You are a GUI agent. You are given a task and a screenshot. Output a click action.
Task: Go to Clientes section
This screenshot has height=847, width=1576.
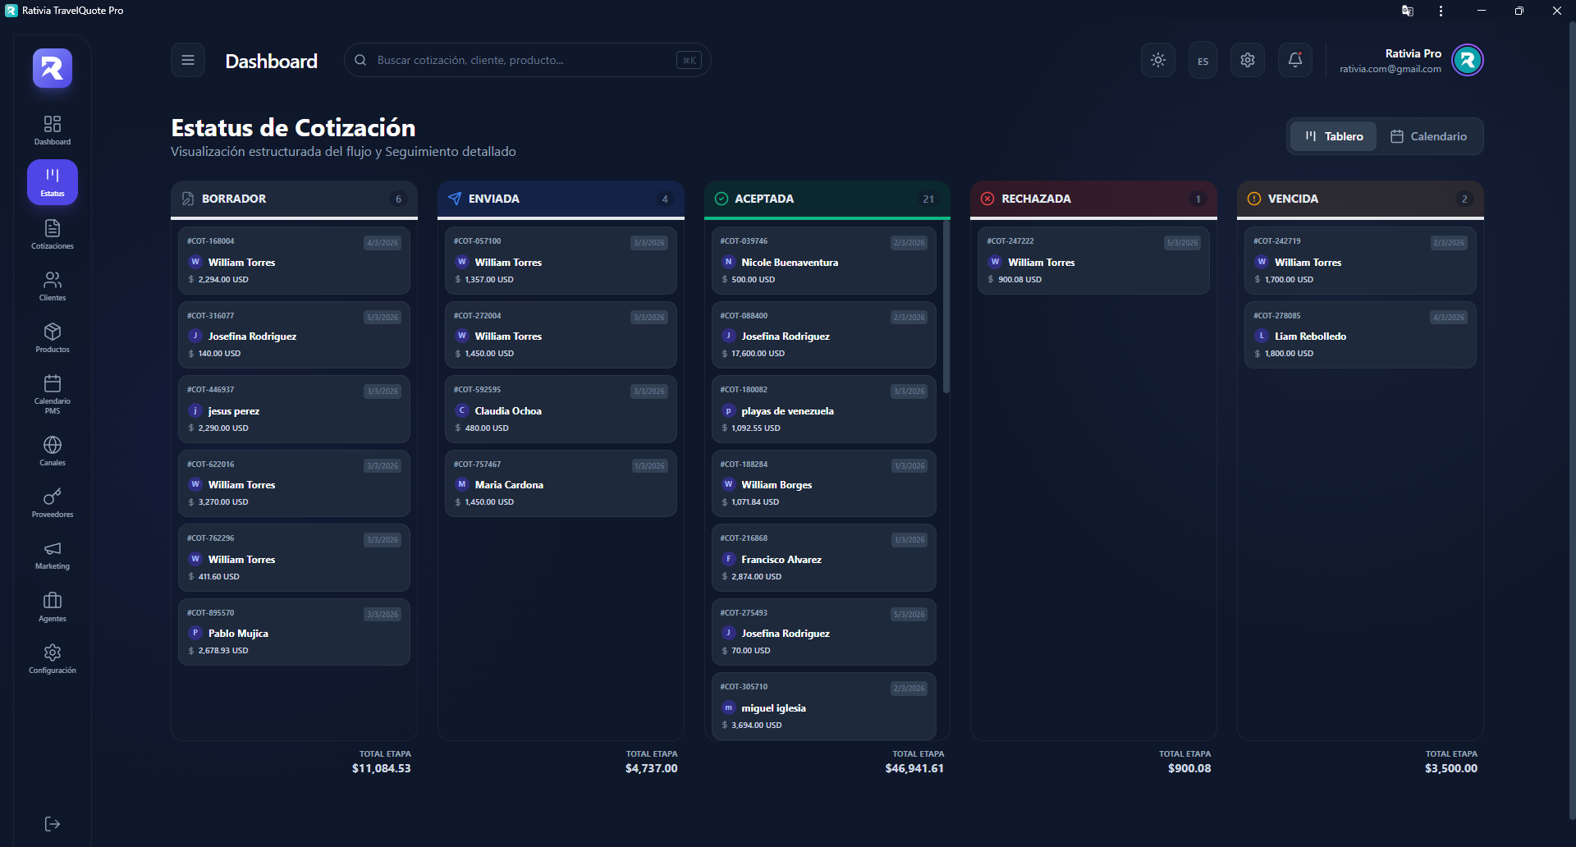53,286
